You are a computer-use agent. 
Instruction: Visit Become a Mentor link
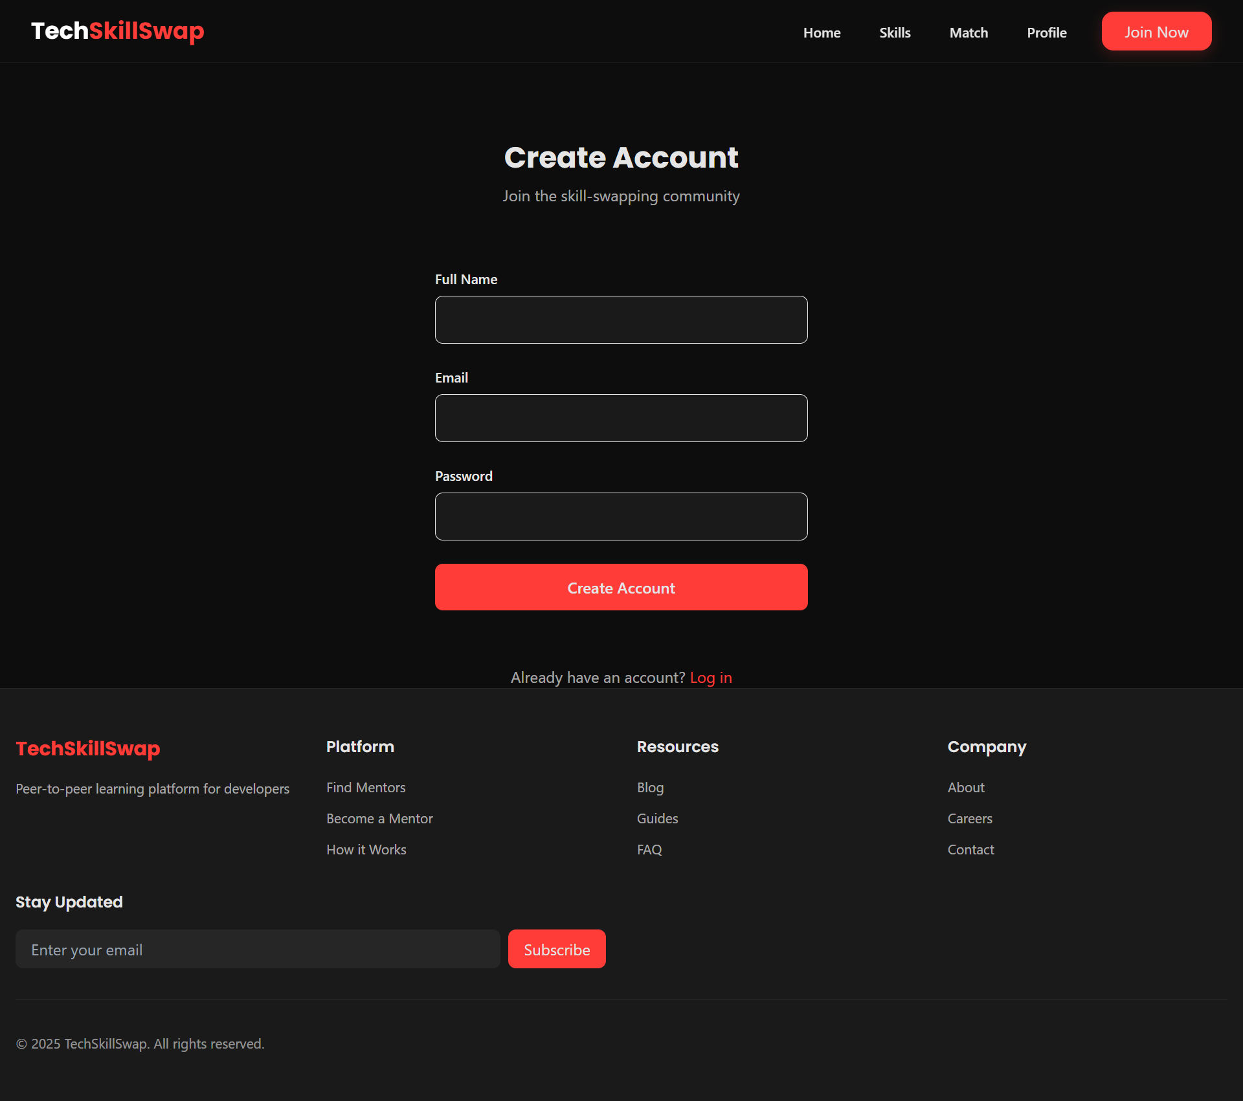tap(379, 819)
